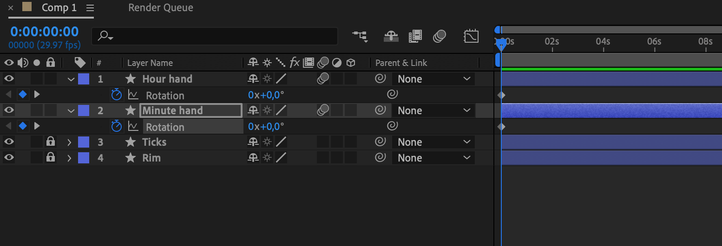Collapse the Minute hand layer
Viewport: 722px width, 246px height.
coord(71,110)
